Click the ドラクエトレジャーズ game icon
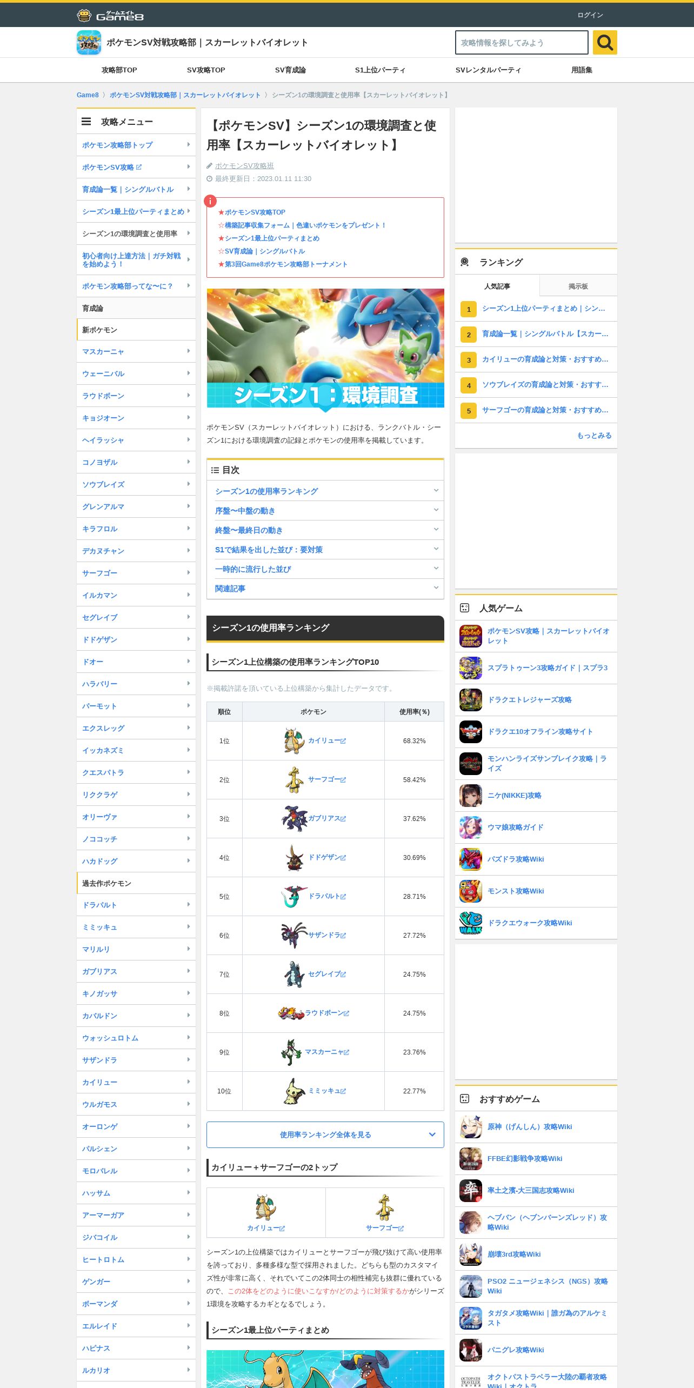 click(471, 700)
